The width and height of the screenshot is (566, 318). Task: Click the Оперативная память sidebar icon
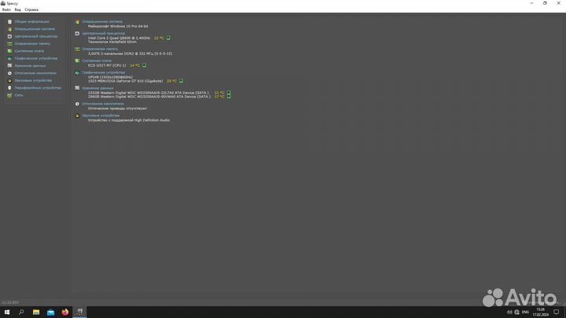9,43
